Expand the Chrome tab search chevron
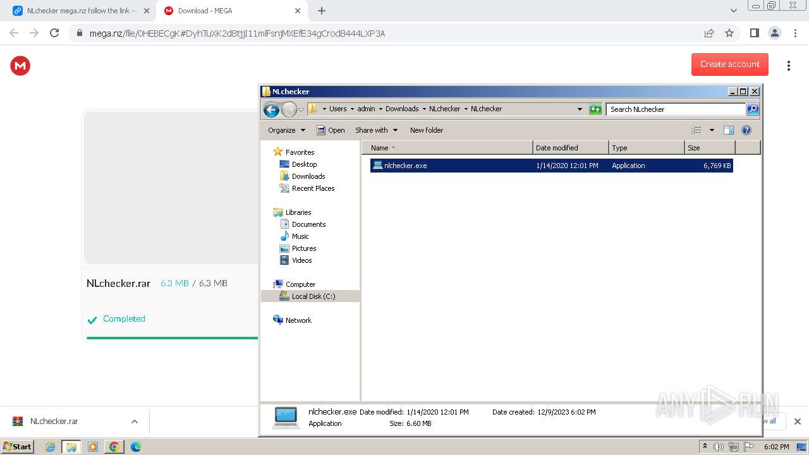Viewport: 809px width, 455px height. tap(733, 11)
